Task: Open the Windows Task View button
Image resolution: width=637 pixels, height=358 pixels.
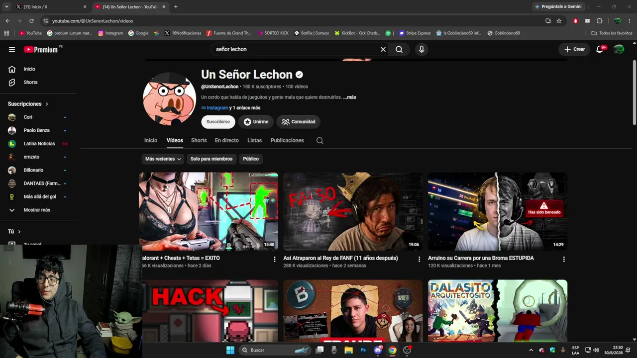Action: 320,350
